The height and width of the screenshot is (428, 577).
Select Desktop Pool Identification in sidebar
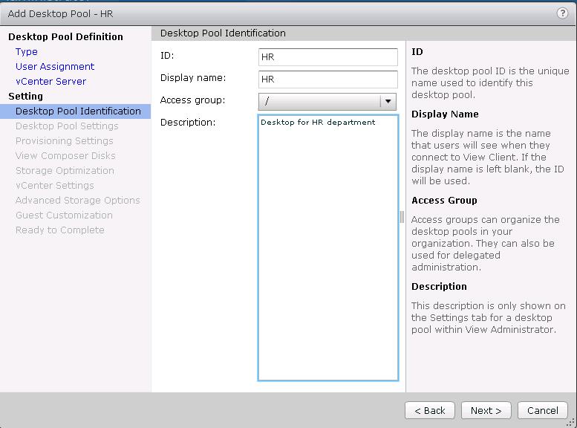(78, 111)
